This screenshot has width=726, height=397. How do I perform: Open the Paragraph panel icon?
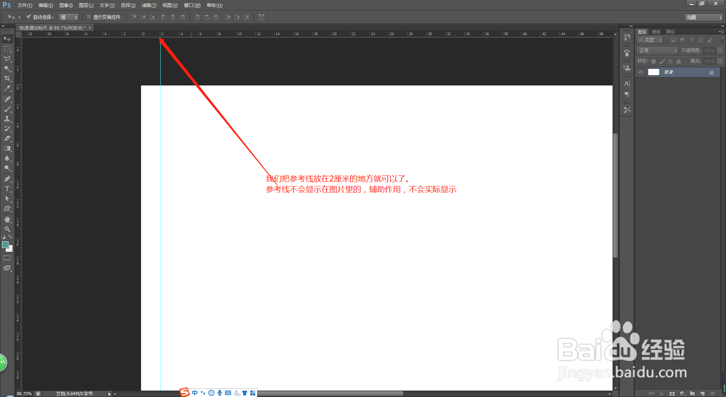tap(627, 94)
